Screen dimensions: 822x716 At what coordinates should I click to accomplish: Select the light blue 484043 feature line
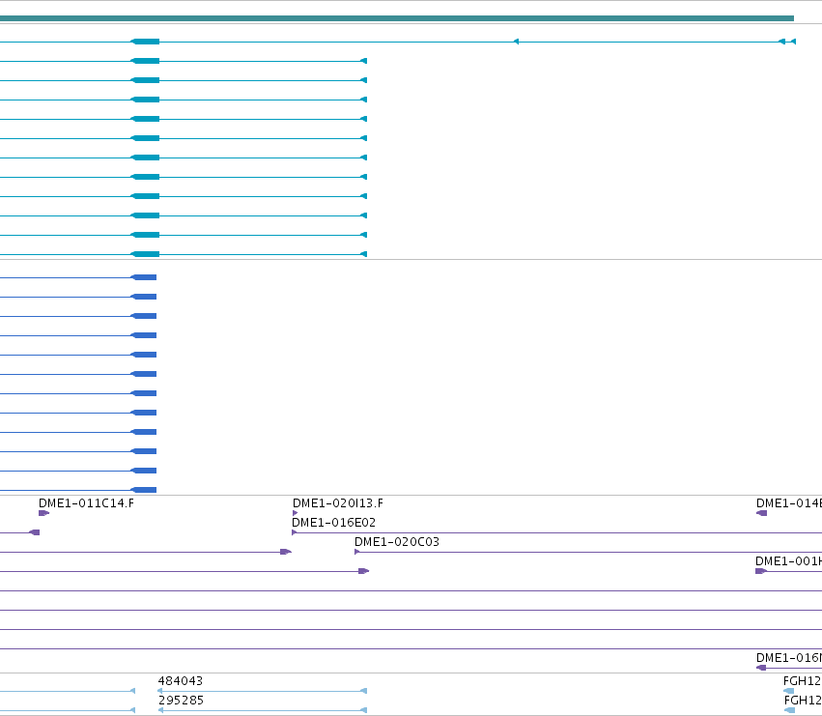262,691
